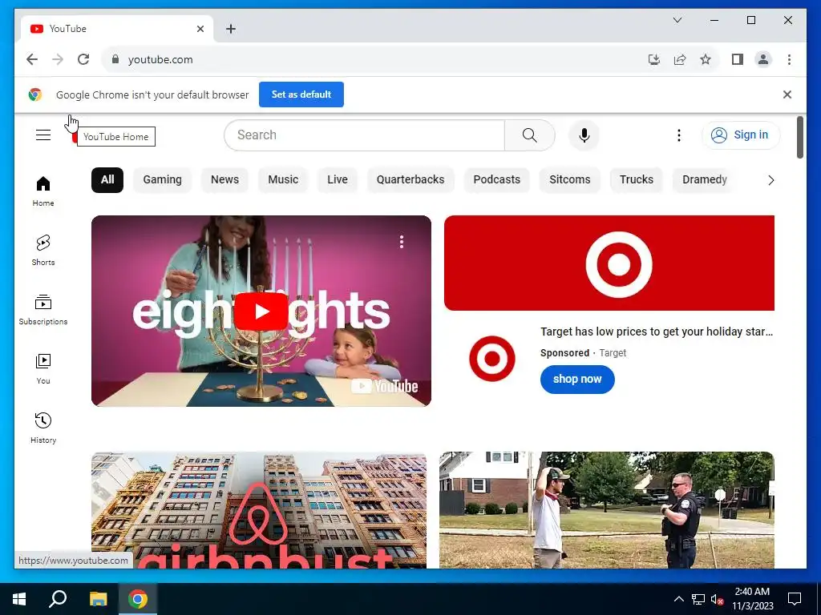The image size is (821, 615).
Task: Go back in Chrome
Action: [32, 59]
